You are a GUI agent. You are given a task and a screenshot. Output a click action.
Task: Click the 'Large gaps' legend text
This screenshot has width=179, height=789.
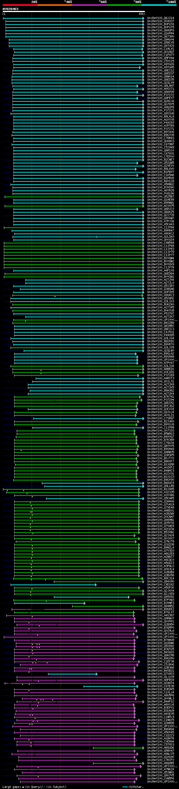coord(12,787)
